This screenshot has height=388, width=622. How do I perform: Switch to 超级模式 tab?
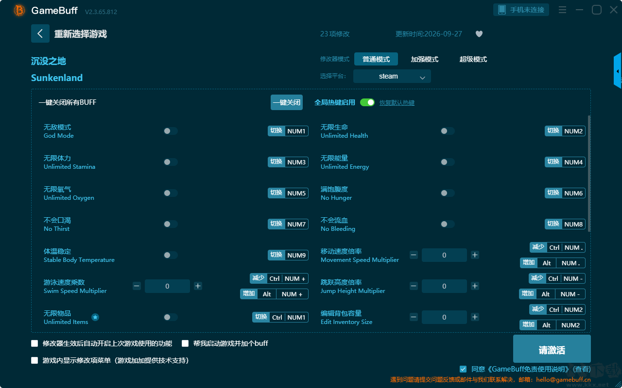point(473,59)
